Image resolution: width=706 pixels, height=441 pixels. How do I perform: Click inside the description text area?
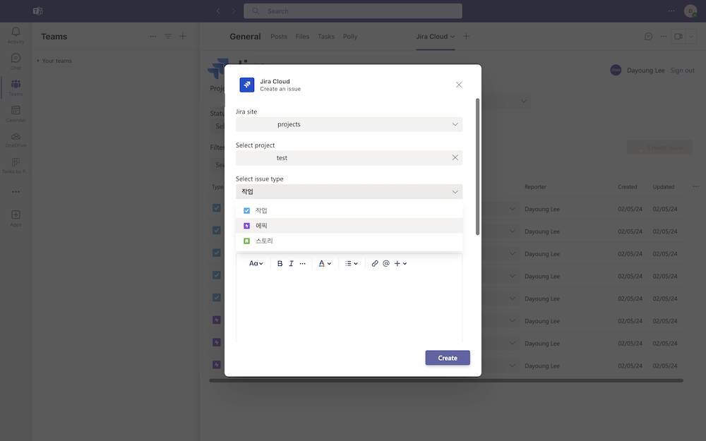349,308
